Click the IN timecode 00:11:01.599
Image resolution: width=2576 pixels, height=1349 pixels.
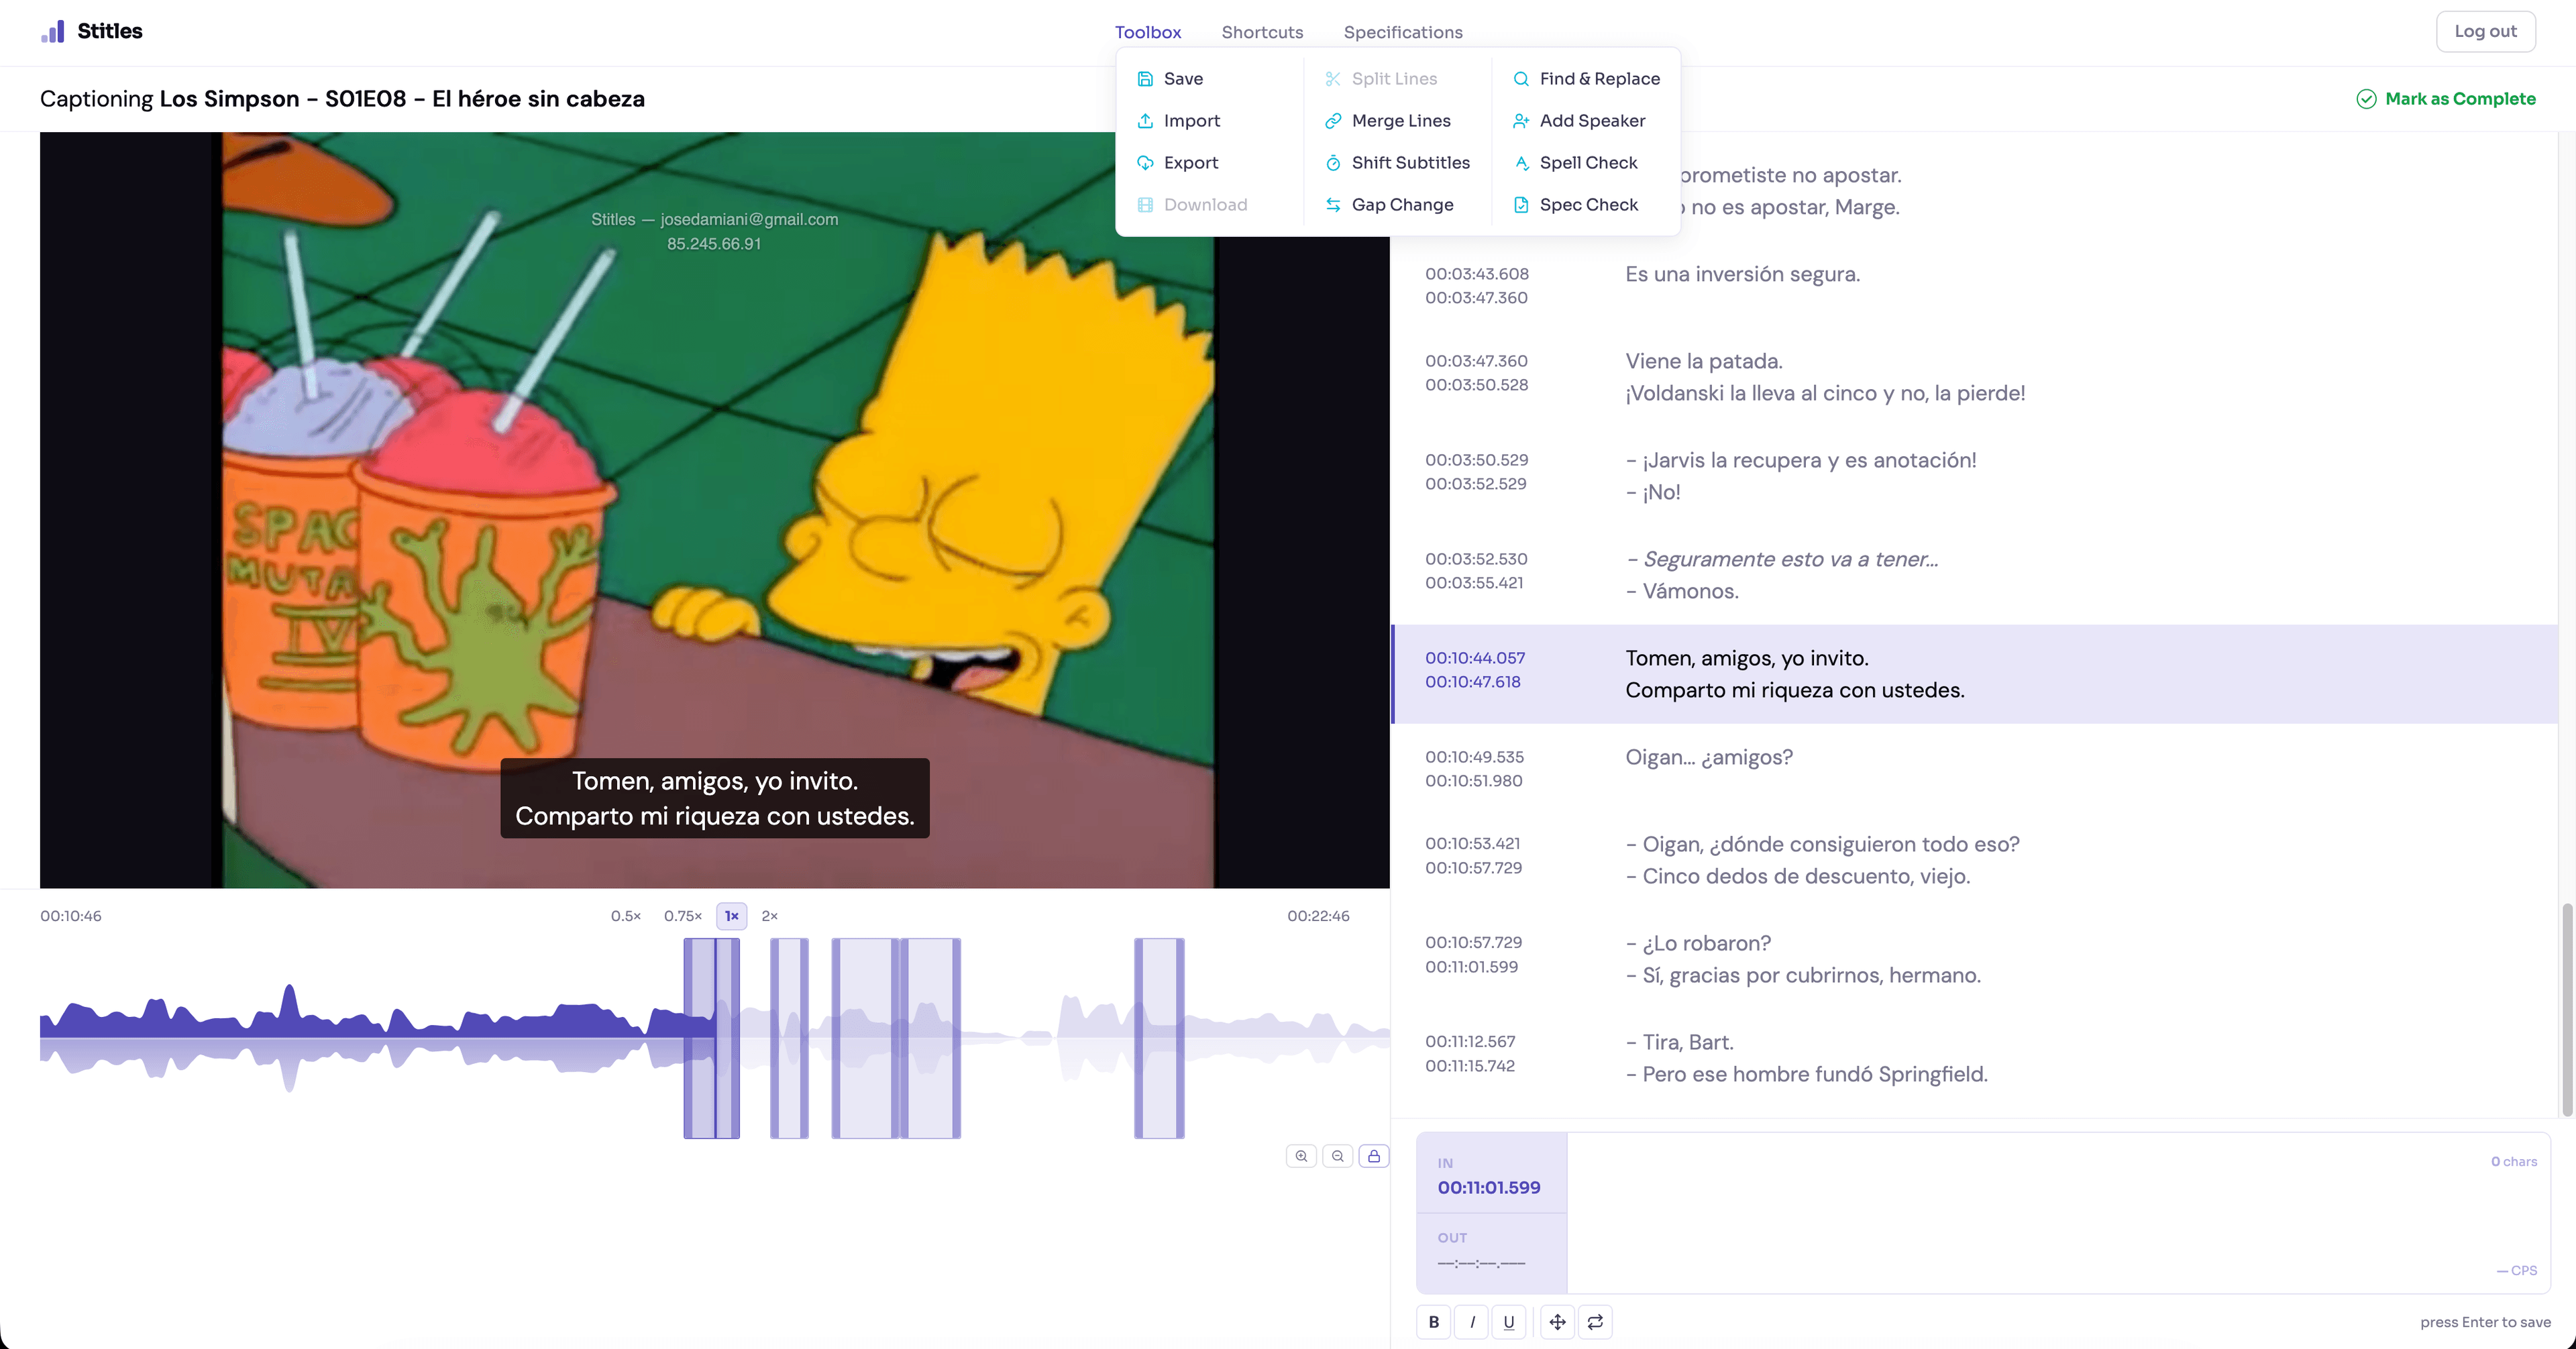click(1489, 1188)
